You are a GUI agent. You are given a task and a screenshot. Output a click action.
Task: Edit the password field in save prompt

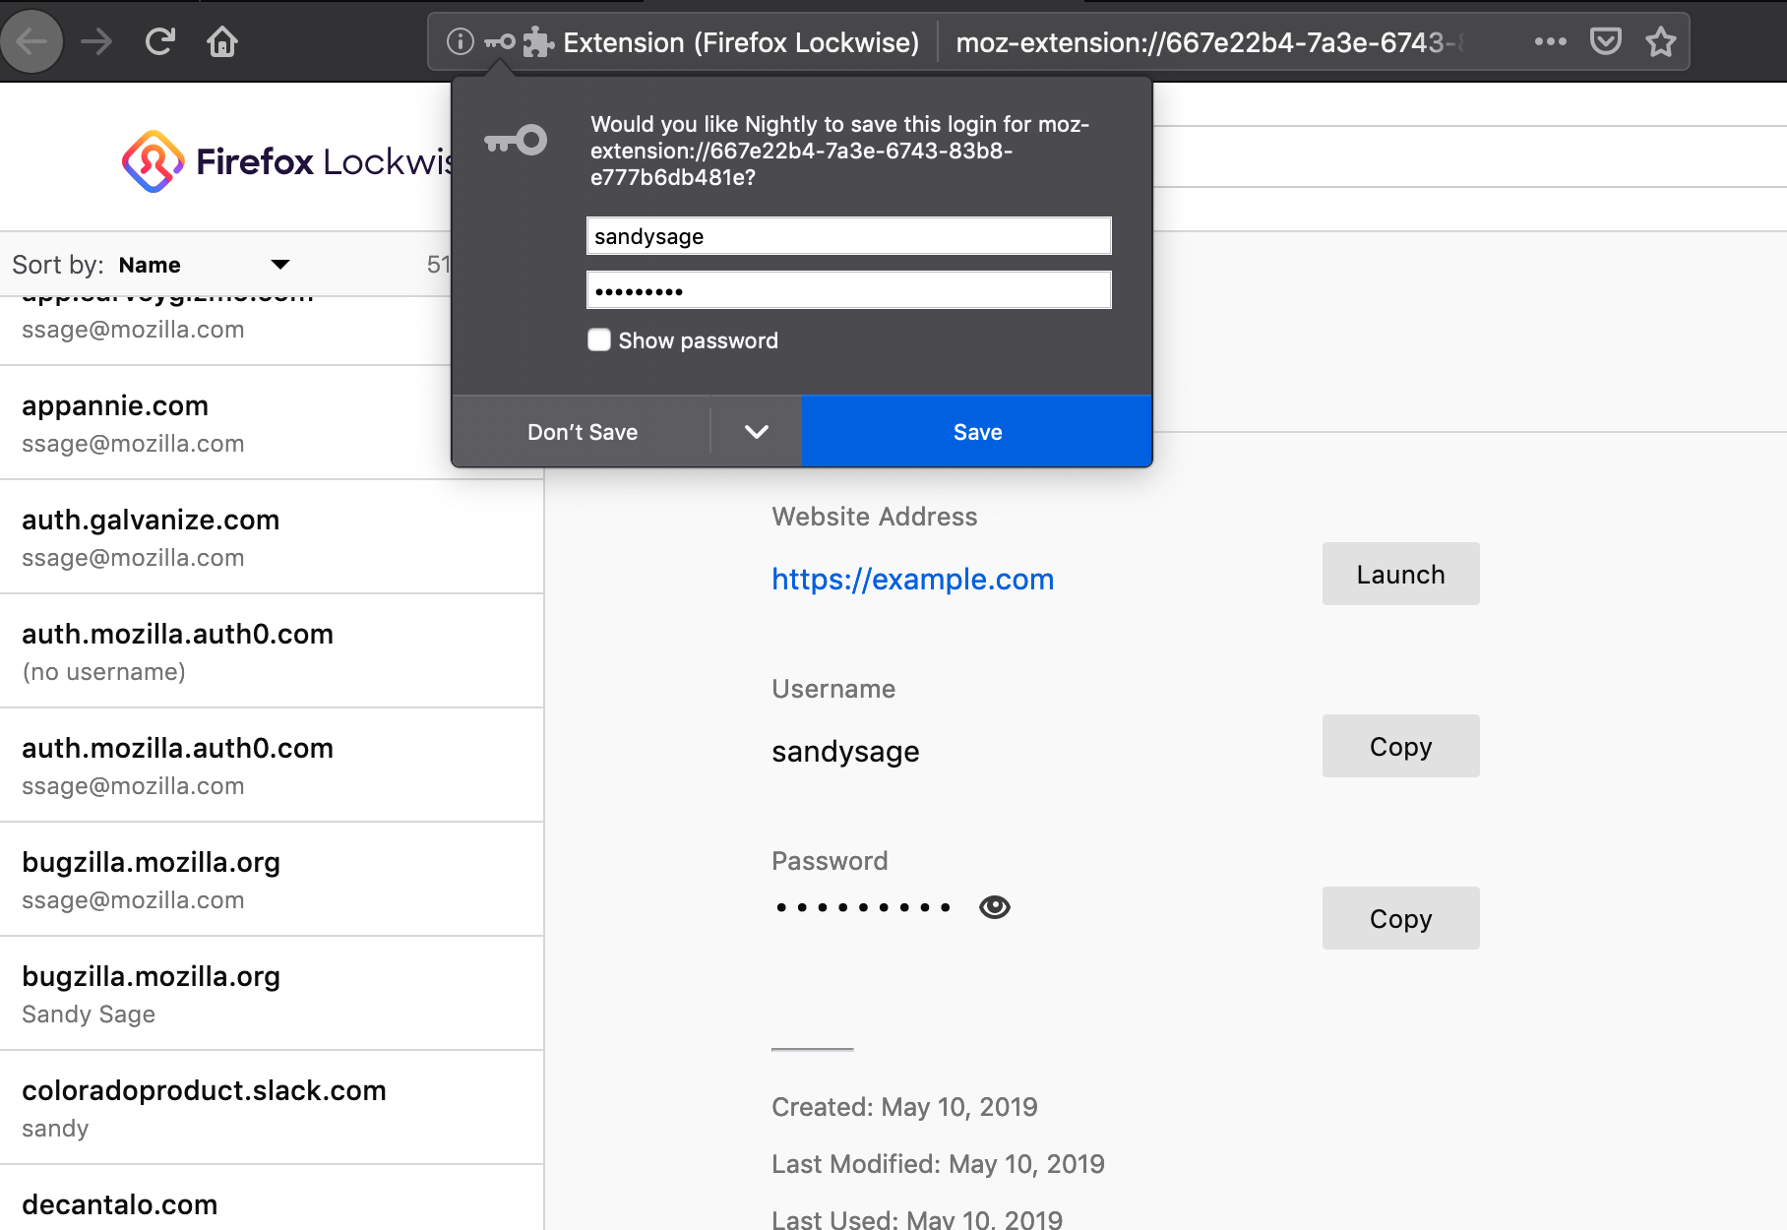(848, 290)
